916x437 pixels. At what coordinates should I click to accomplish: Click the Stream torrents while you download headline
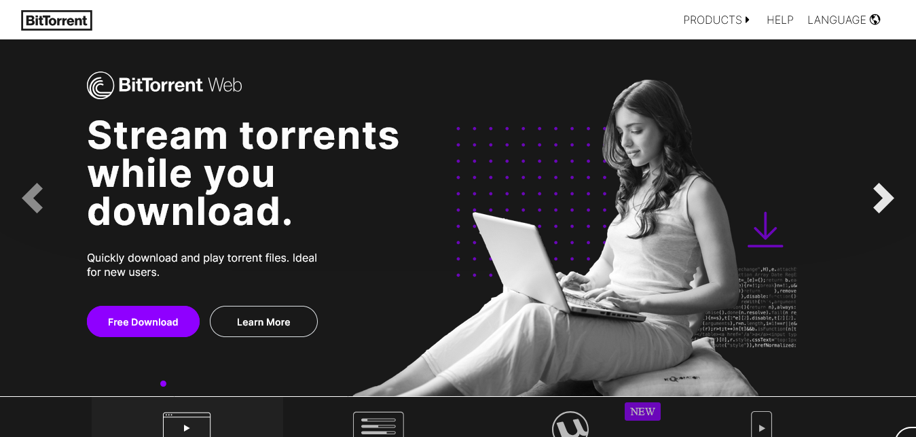(243, 173)
